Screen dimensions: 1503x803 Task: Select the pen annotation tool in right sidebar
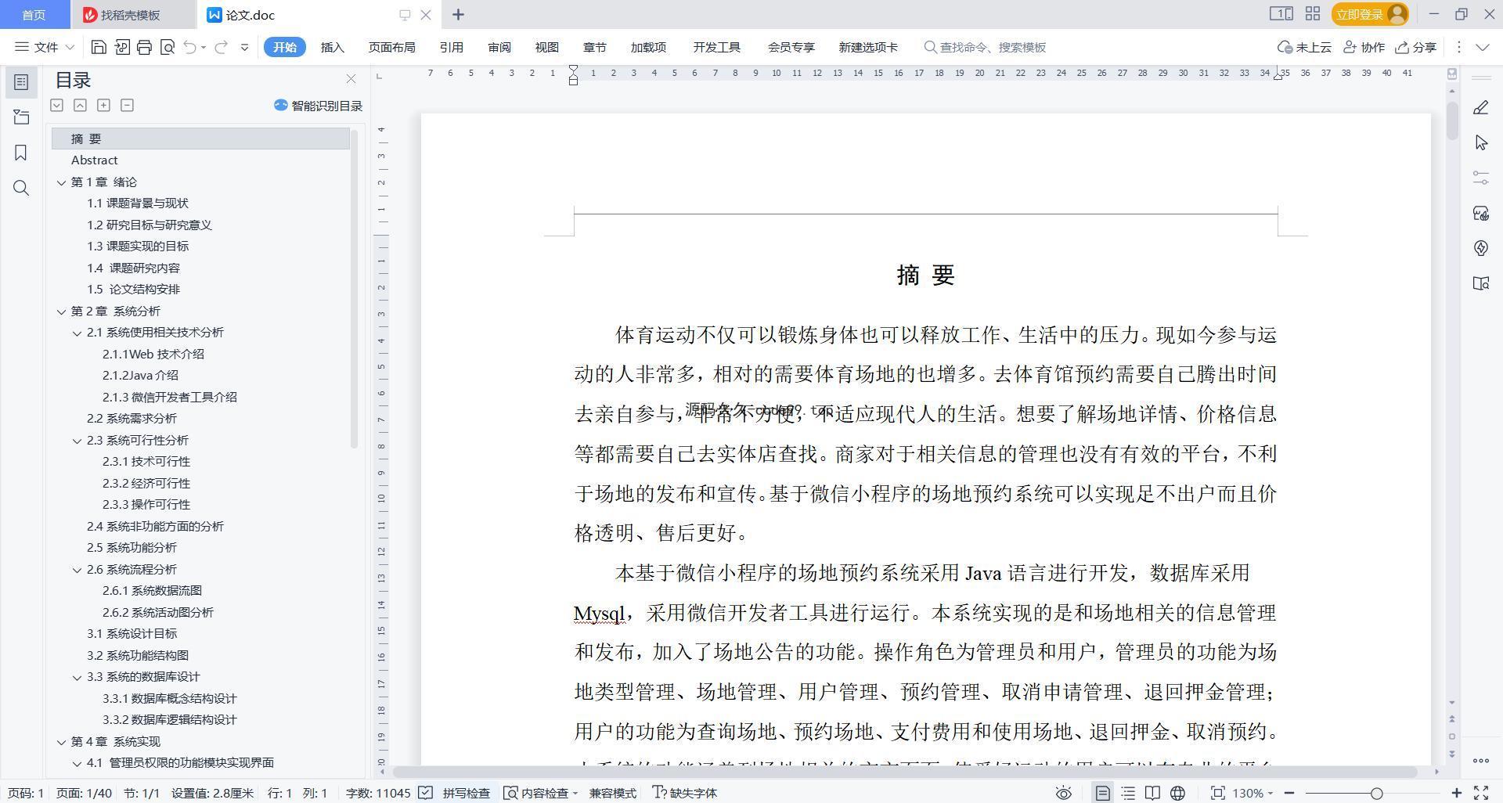[x=1480, y=108]
